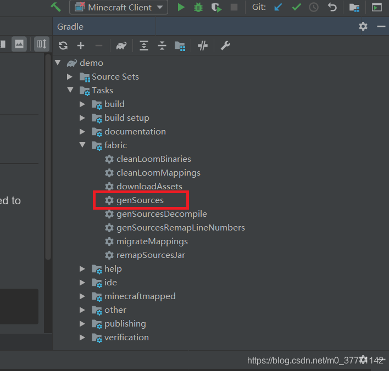Run Minecraft Client with the green play button
The height and width of the screenshot is (371, 389).
coord(181,7)
